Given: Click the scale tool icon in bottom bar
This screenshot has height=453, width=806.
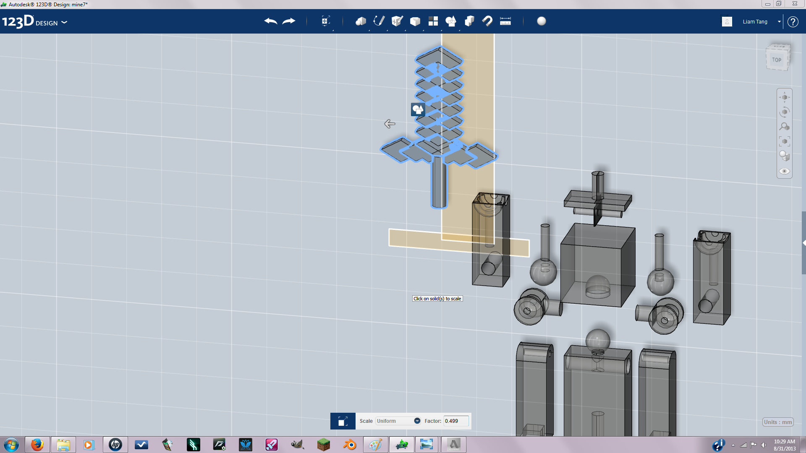Looking at the screenshot, I should point(343,421).
